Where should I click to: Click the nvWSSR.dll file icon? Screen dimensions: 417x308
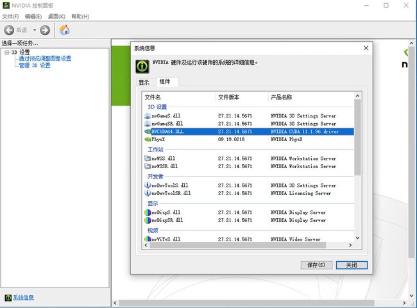tap(148, 166)
